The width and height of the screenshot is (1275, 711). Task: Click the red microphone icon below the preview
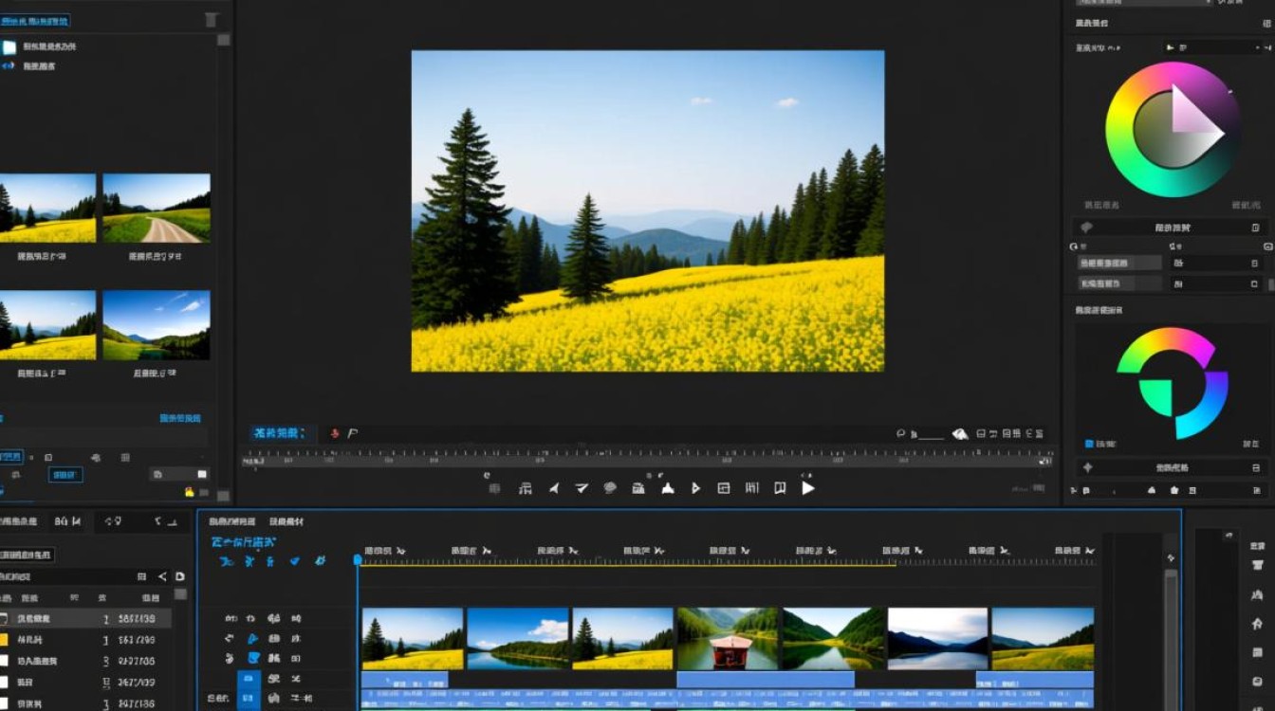[x=334, y=433]
